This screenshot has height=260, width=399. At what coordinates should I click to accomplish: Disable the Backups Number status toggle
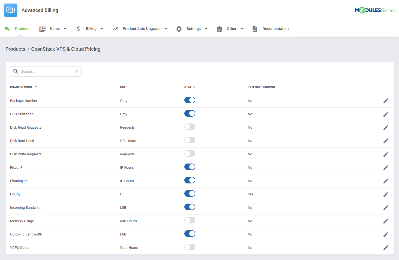(190, 100)
